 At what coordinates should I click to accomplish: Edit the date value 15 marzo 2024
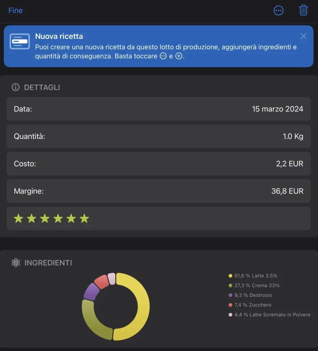coord(277,109)
